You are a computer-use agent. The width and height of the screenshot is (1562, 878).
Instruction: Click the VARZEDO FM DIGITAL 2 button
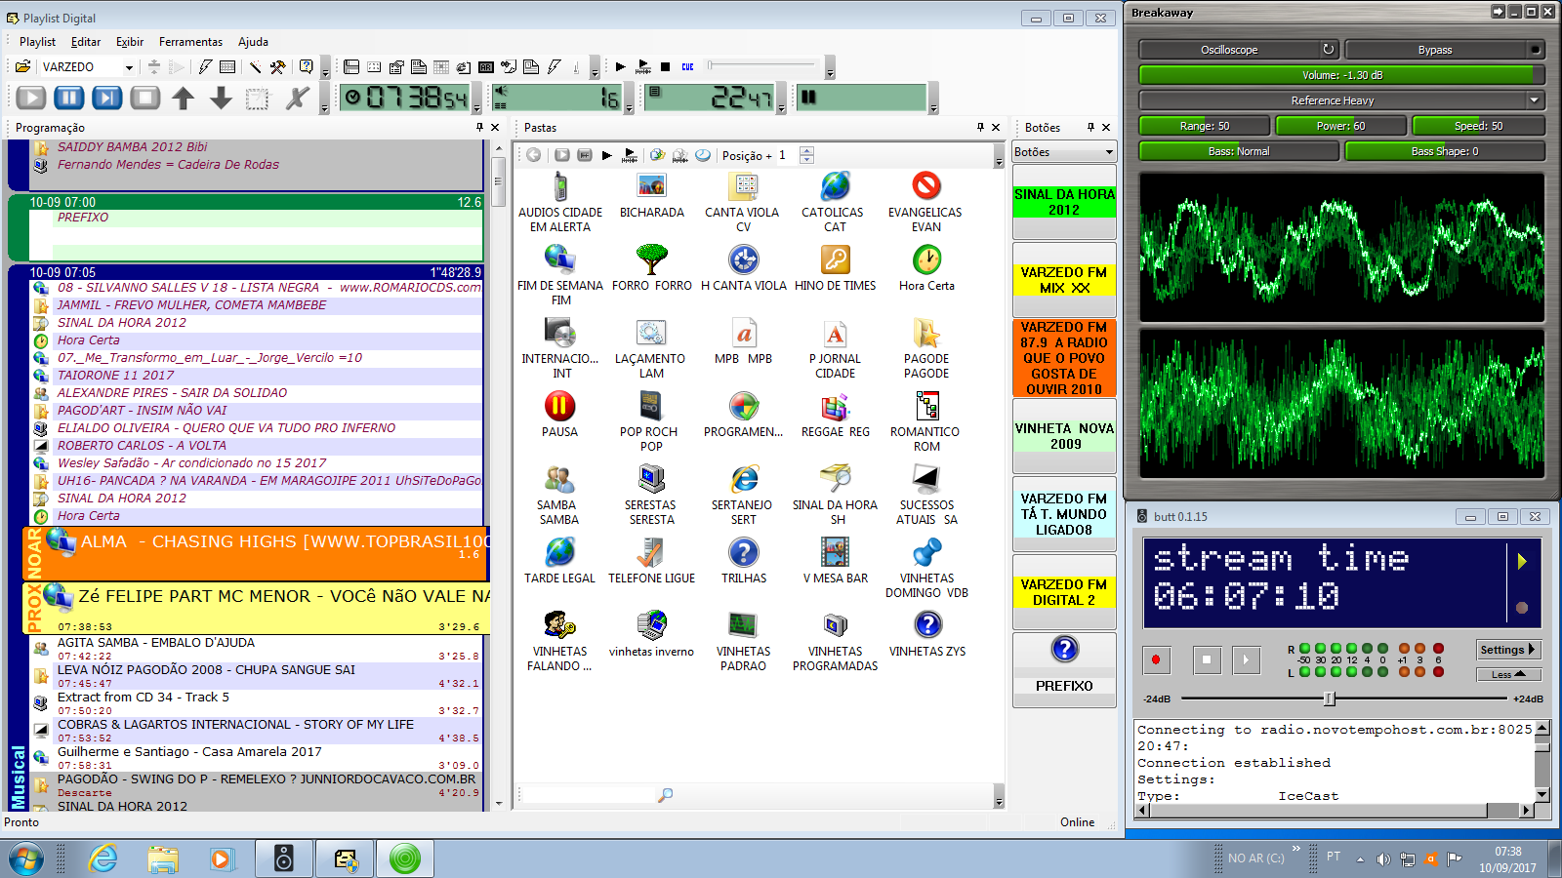(x=1064, y=592)
